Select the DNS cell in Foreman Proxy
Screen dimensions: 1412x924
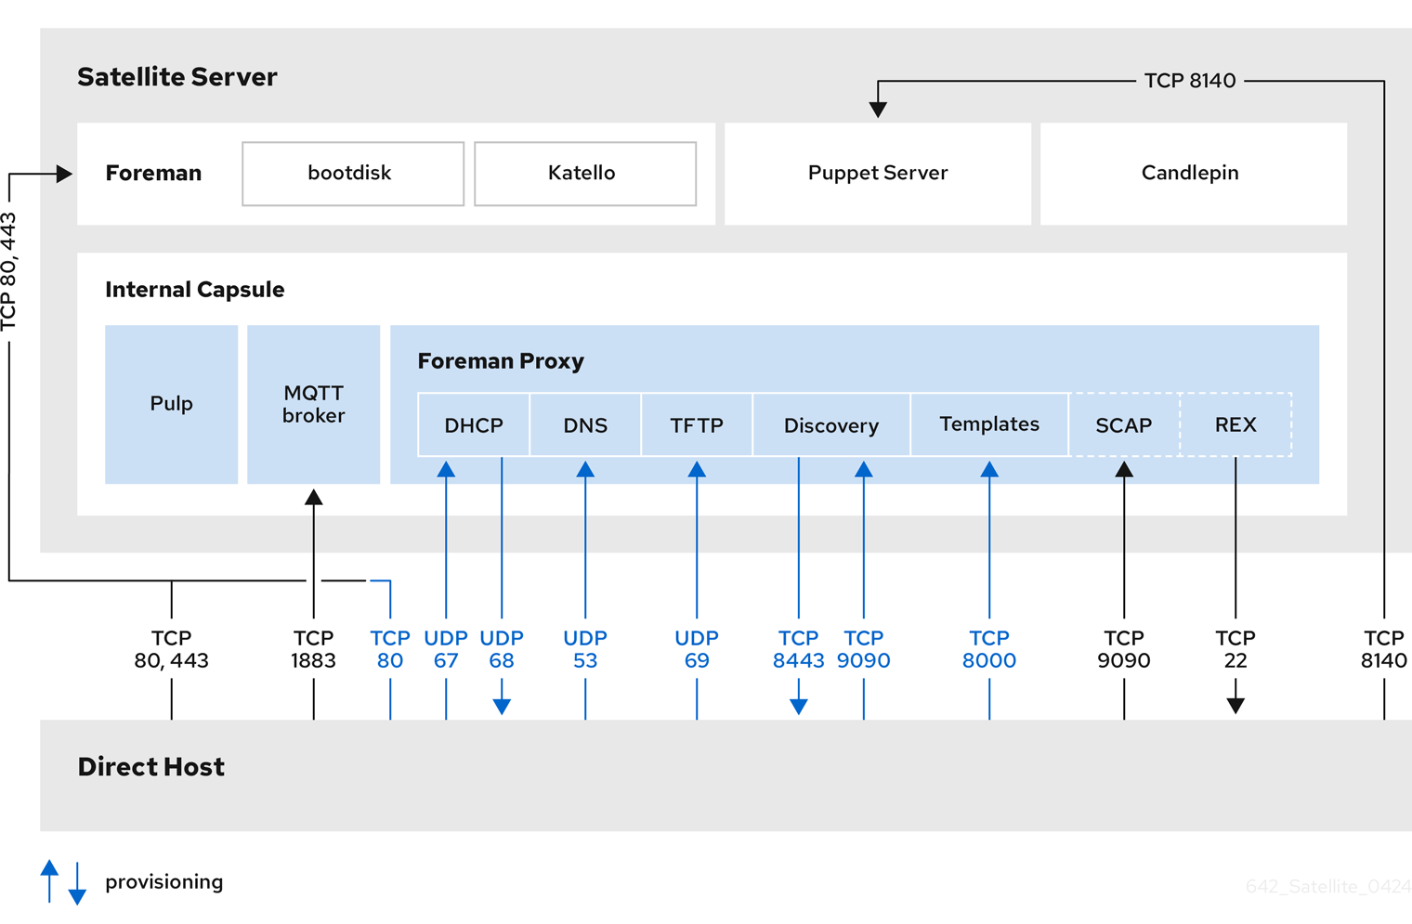coord(585,425)
